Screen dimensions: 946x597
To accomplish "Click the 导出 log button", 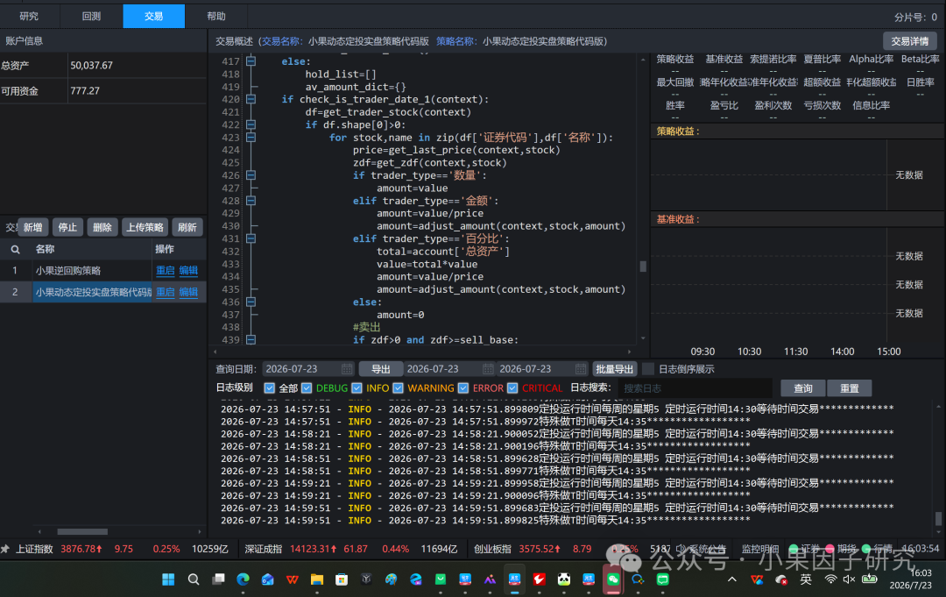I will [x=380, y=369].
